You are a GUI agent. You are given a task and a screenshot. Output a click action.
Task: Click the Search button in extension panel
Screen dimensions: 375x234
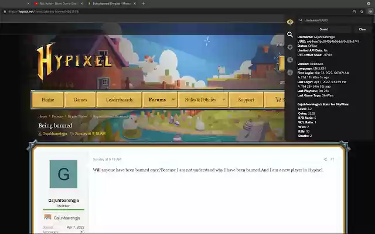point(324,29)
